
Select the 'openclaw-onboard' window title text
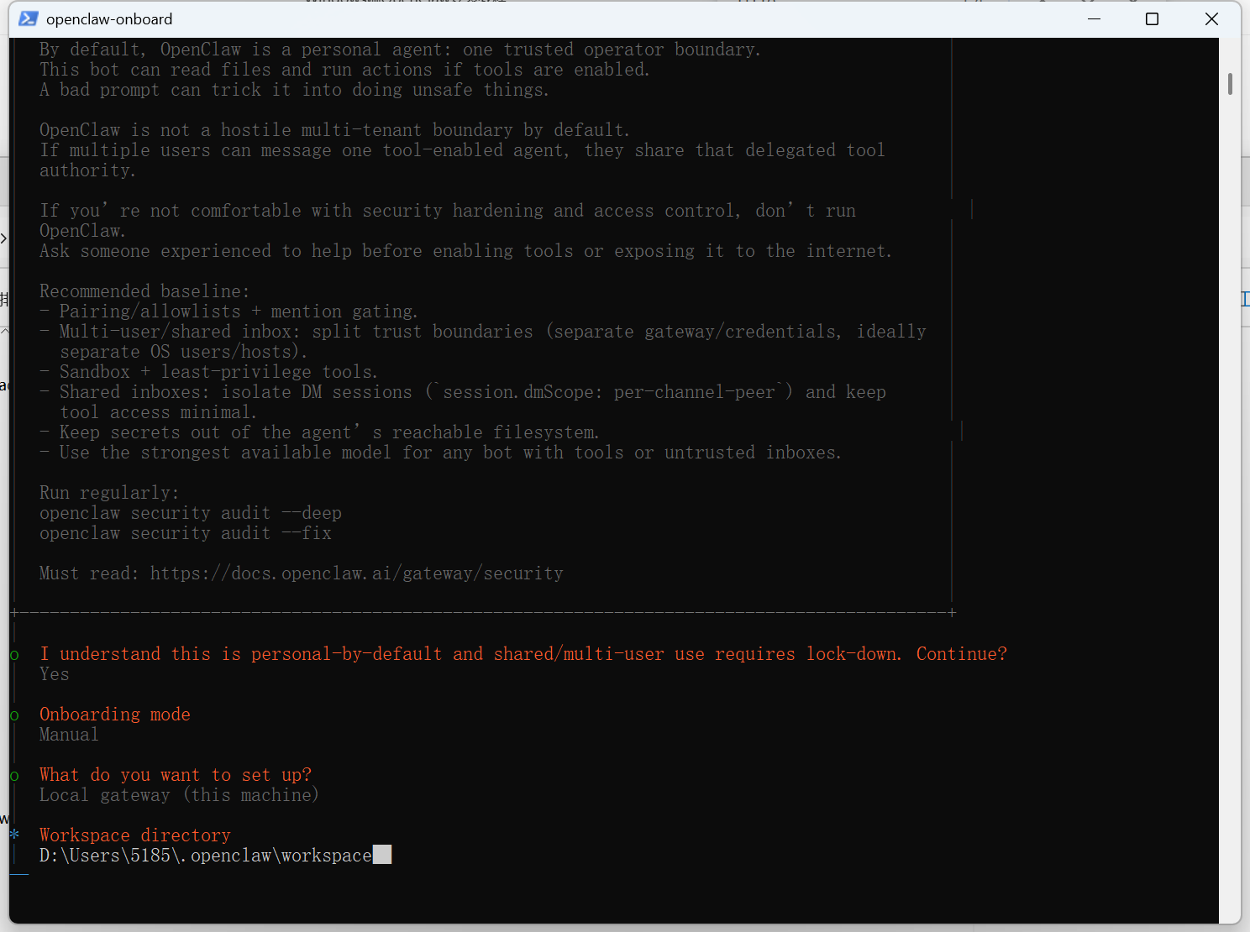point(109,18)
